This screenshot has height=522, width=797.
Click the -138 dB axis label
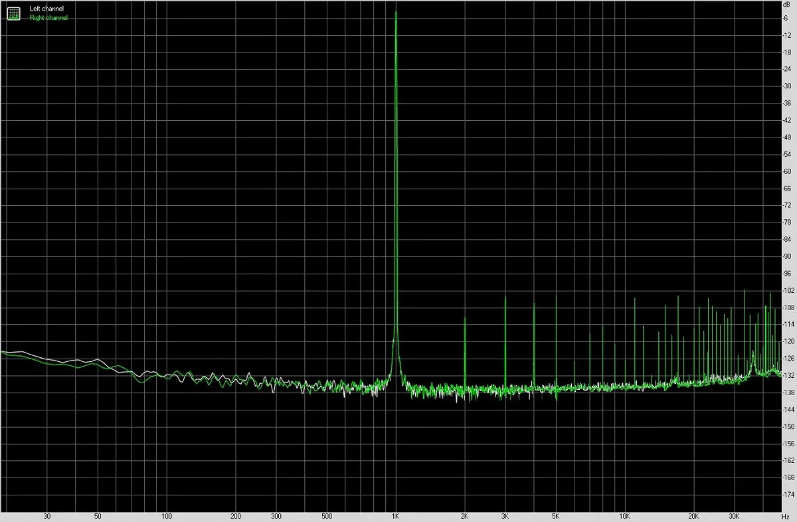pyautogui.click(x=787, y=392)
